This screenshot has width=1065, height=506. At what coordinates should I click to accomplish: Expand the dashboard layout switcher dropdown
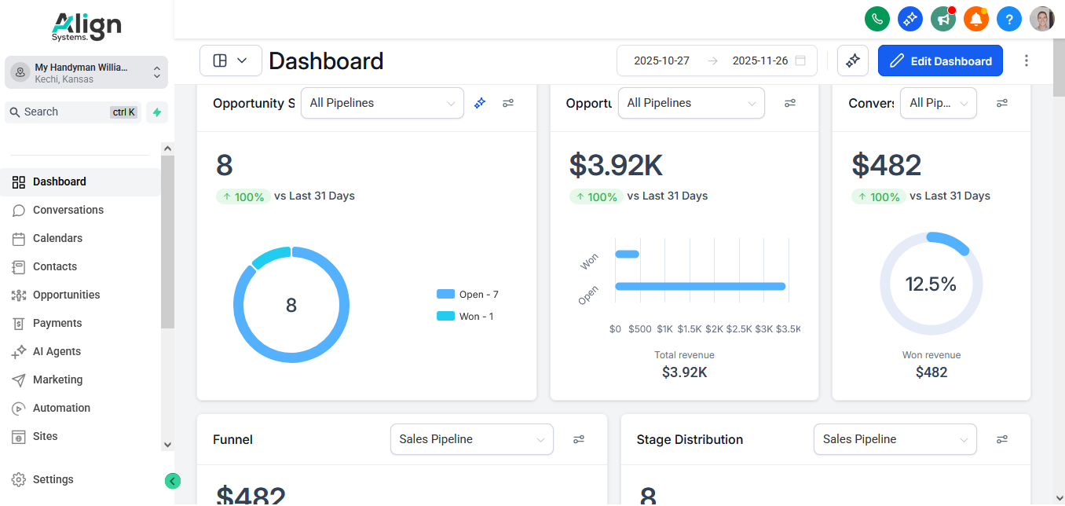click(230, 60)
